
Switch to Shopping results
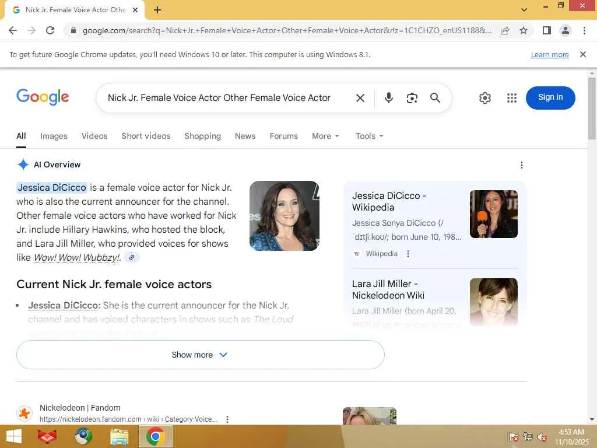coord(202,136)
